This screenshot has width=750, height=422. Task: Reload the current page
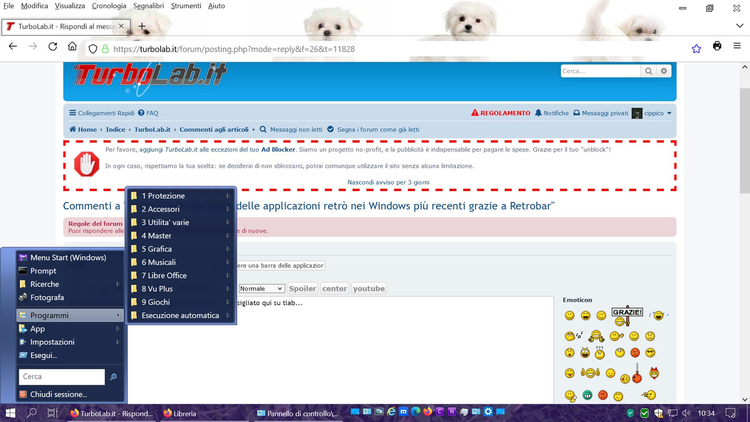[53, 47]
